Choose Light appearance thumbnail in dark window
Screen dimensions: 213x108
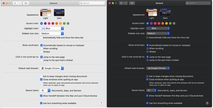click(152, 12)
